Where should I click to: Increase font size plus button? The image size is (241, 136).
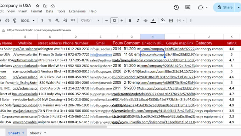point(122,21)
